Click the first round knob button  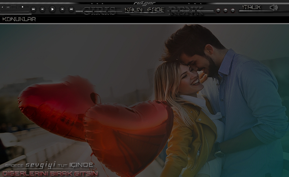pyautogui.click(x=218, y=11)
